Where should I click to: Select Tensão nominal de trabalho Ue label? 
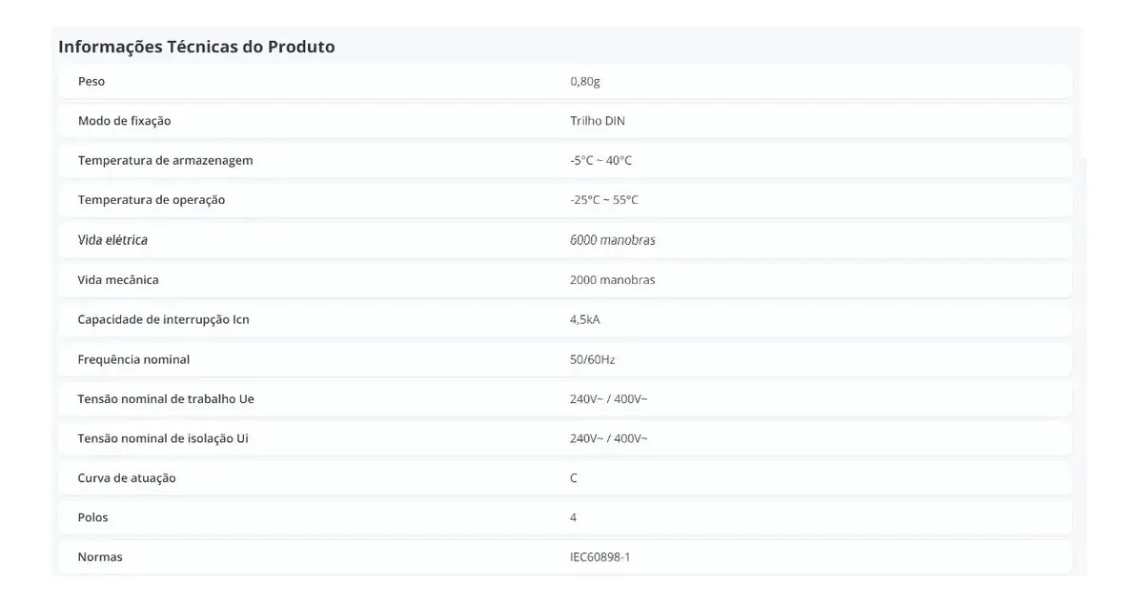[166, 398]
